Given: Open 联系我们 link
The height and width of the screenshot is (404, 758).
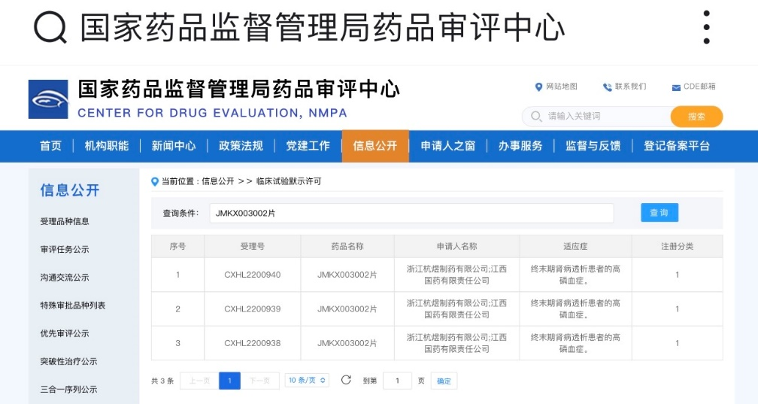Looking at the screenshot, I should [x=630, y=87].
